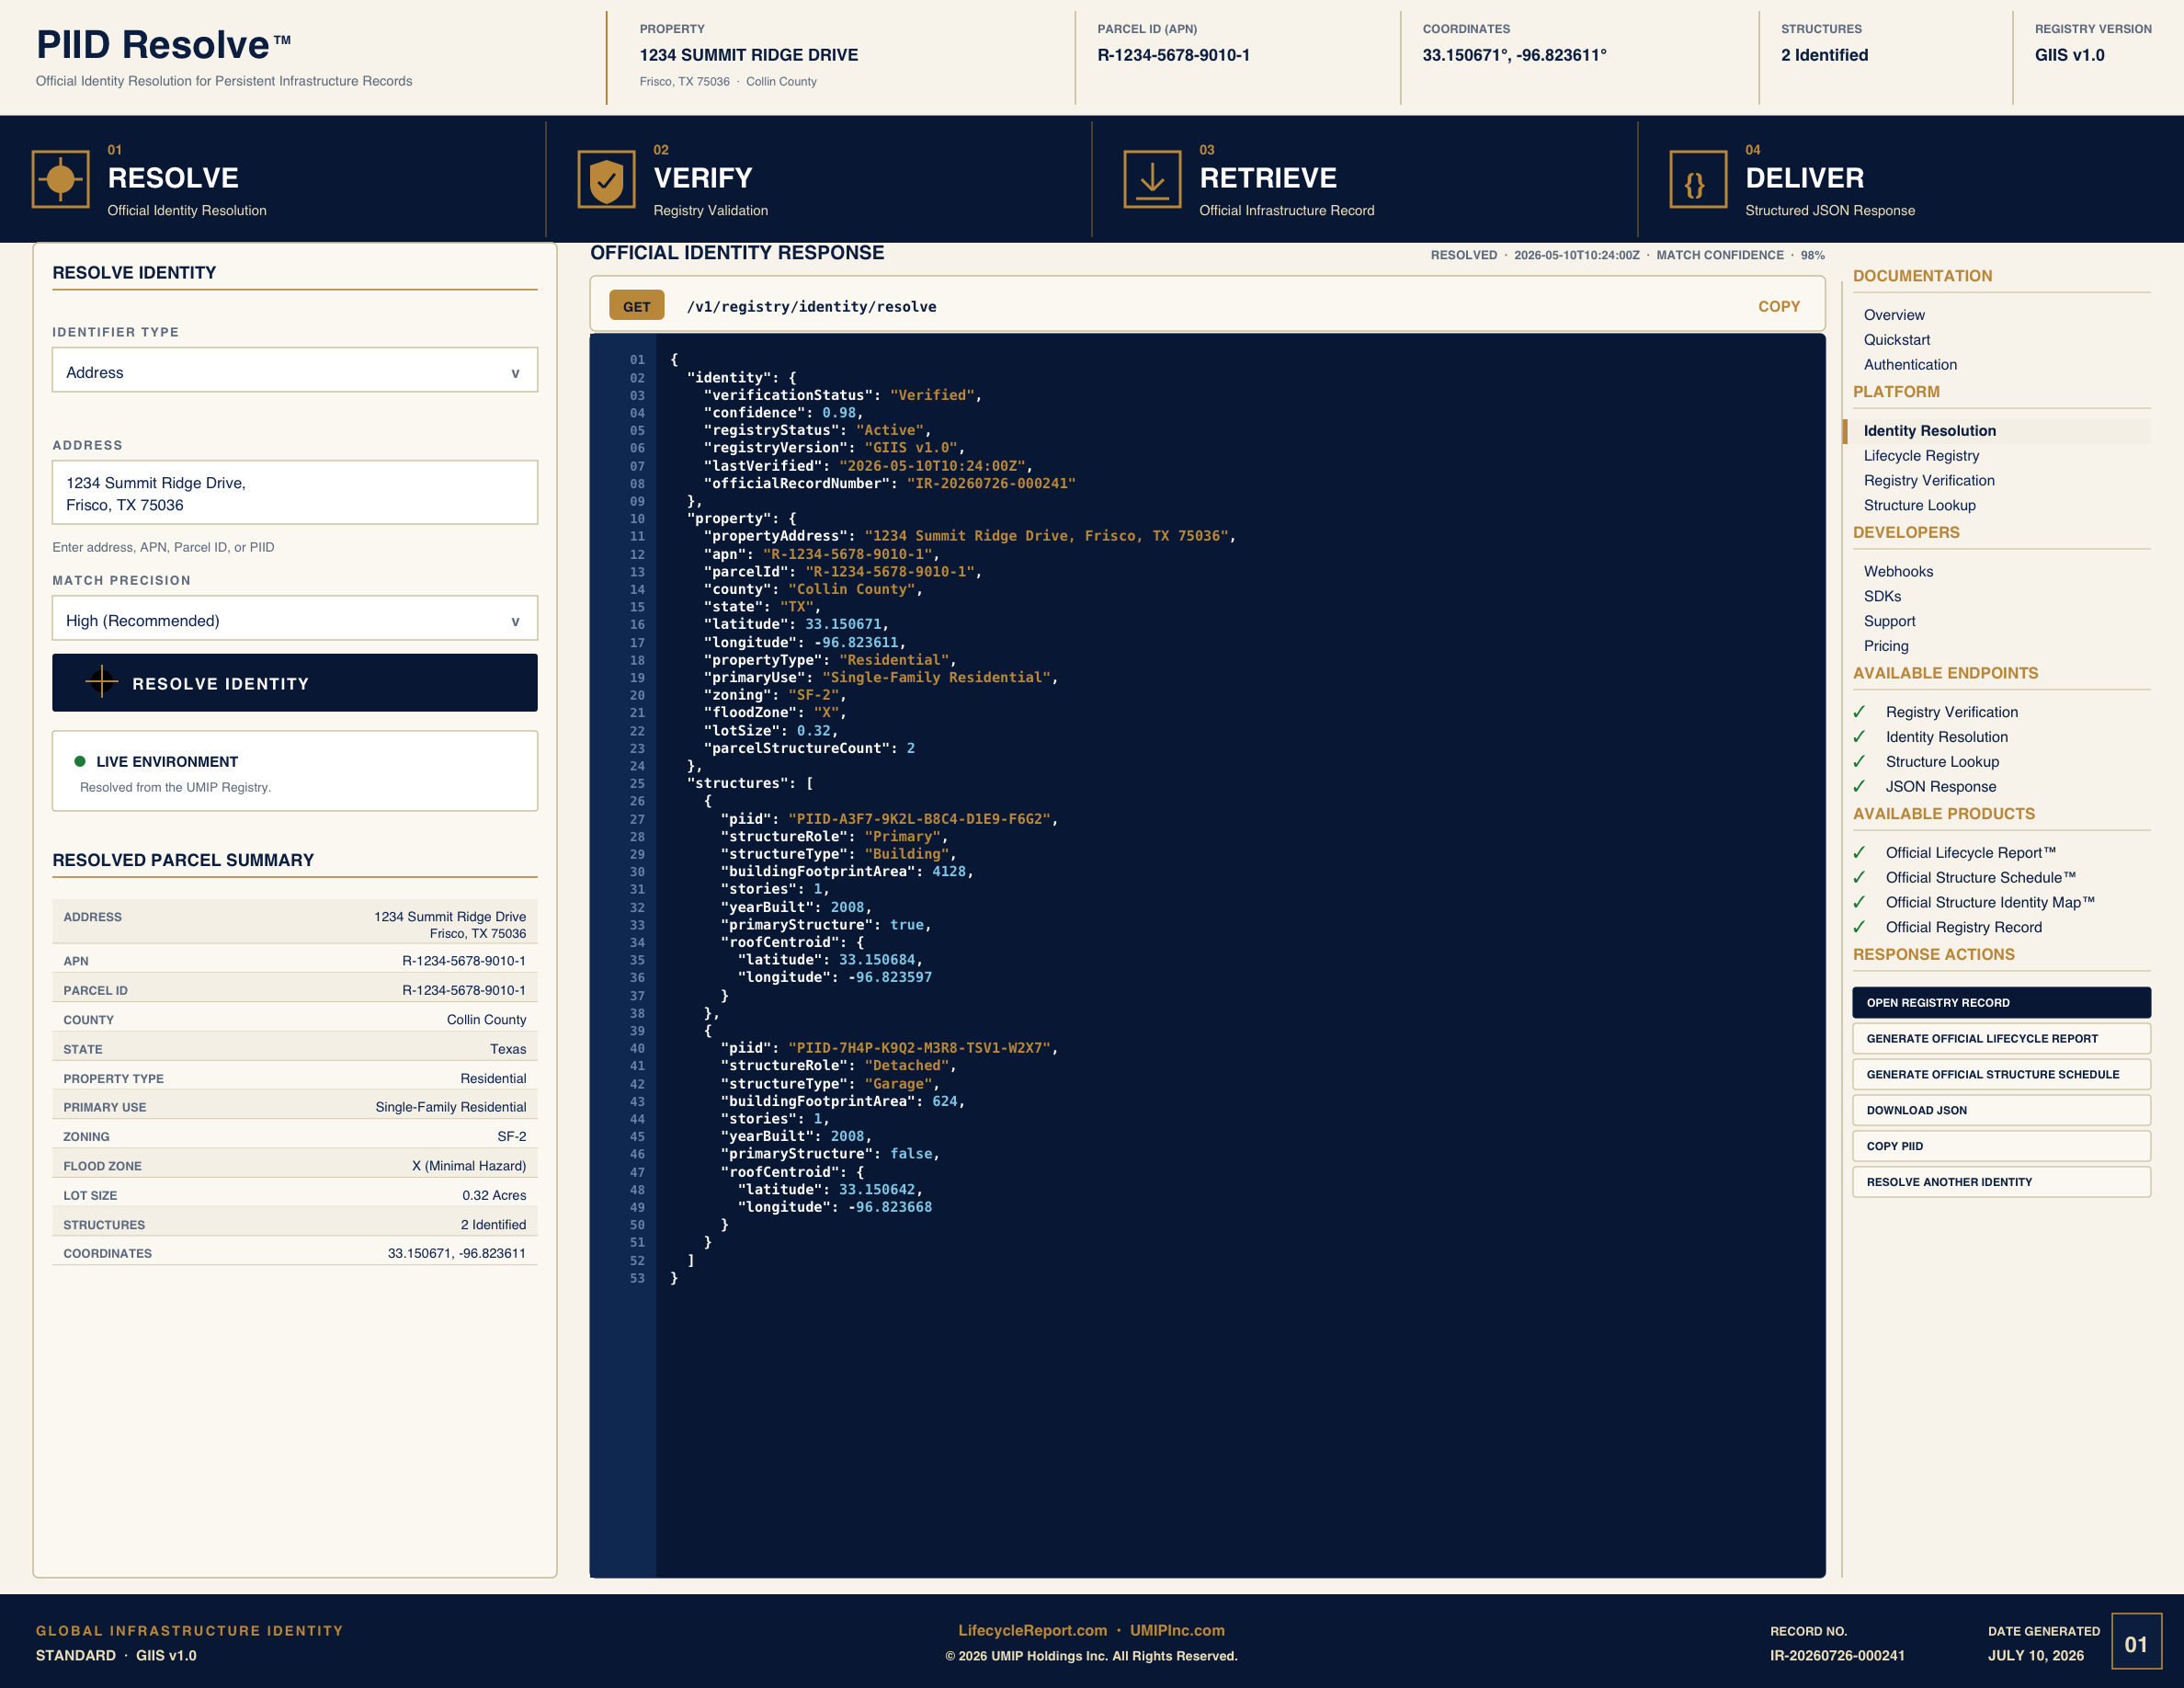2184x1688 pixels.
Task: Click APN value in Resolved Parcel Summary
Action: [x=464, y=961]
